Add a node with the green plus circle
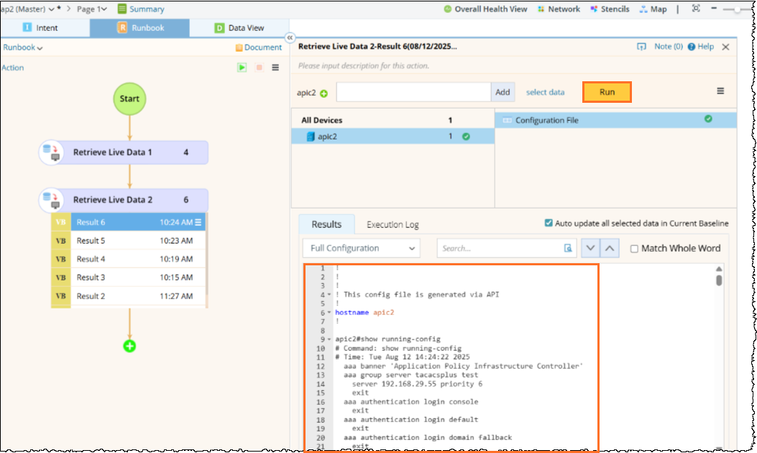Image resolution: width=757 pixels, height=453 pixels. click(x=129, y=346)
